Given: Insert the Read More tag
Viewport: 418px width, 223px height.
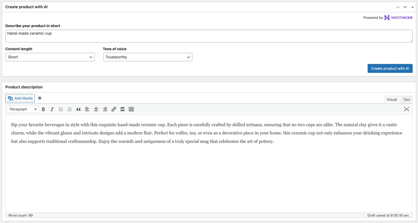Looking at the screenshot, I should click(122, 109).
